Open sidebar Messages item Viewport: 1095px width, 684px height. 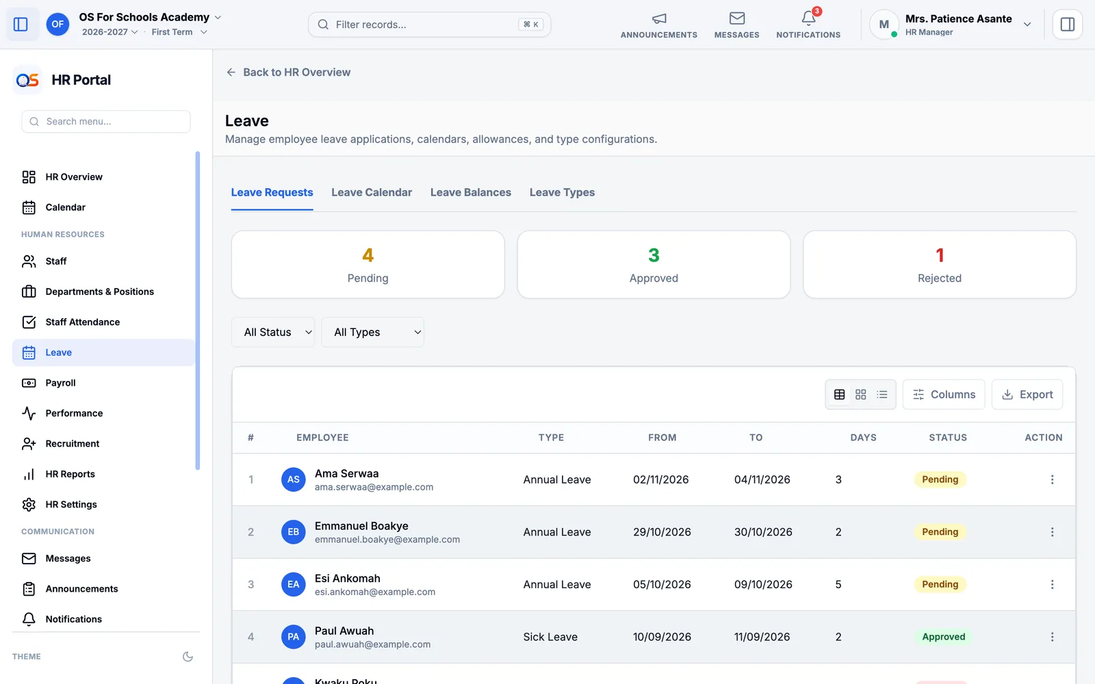pos(104,559)
